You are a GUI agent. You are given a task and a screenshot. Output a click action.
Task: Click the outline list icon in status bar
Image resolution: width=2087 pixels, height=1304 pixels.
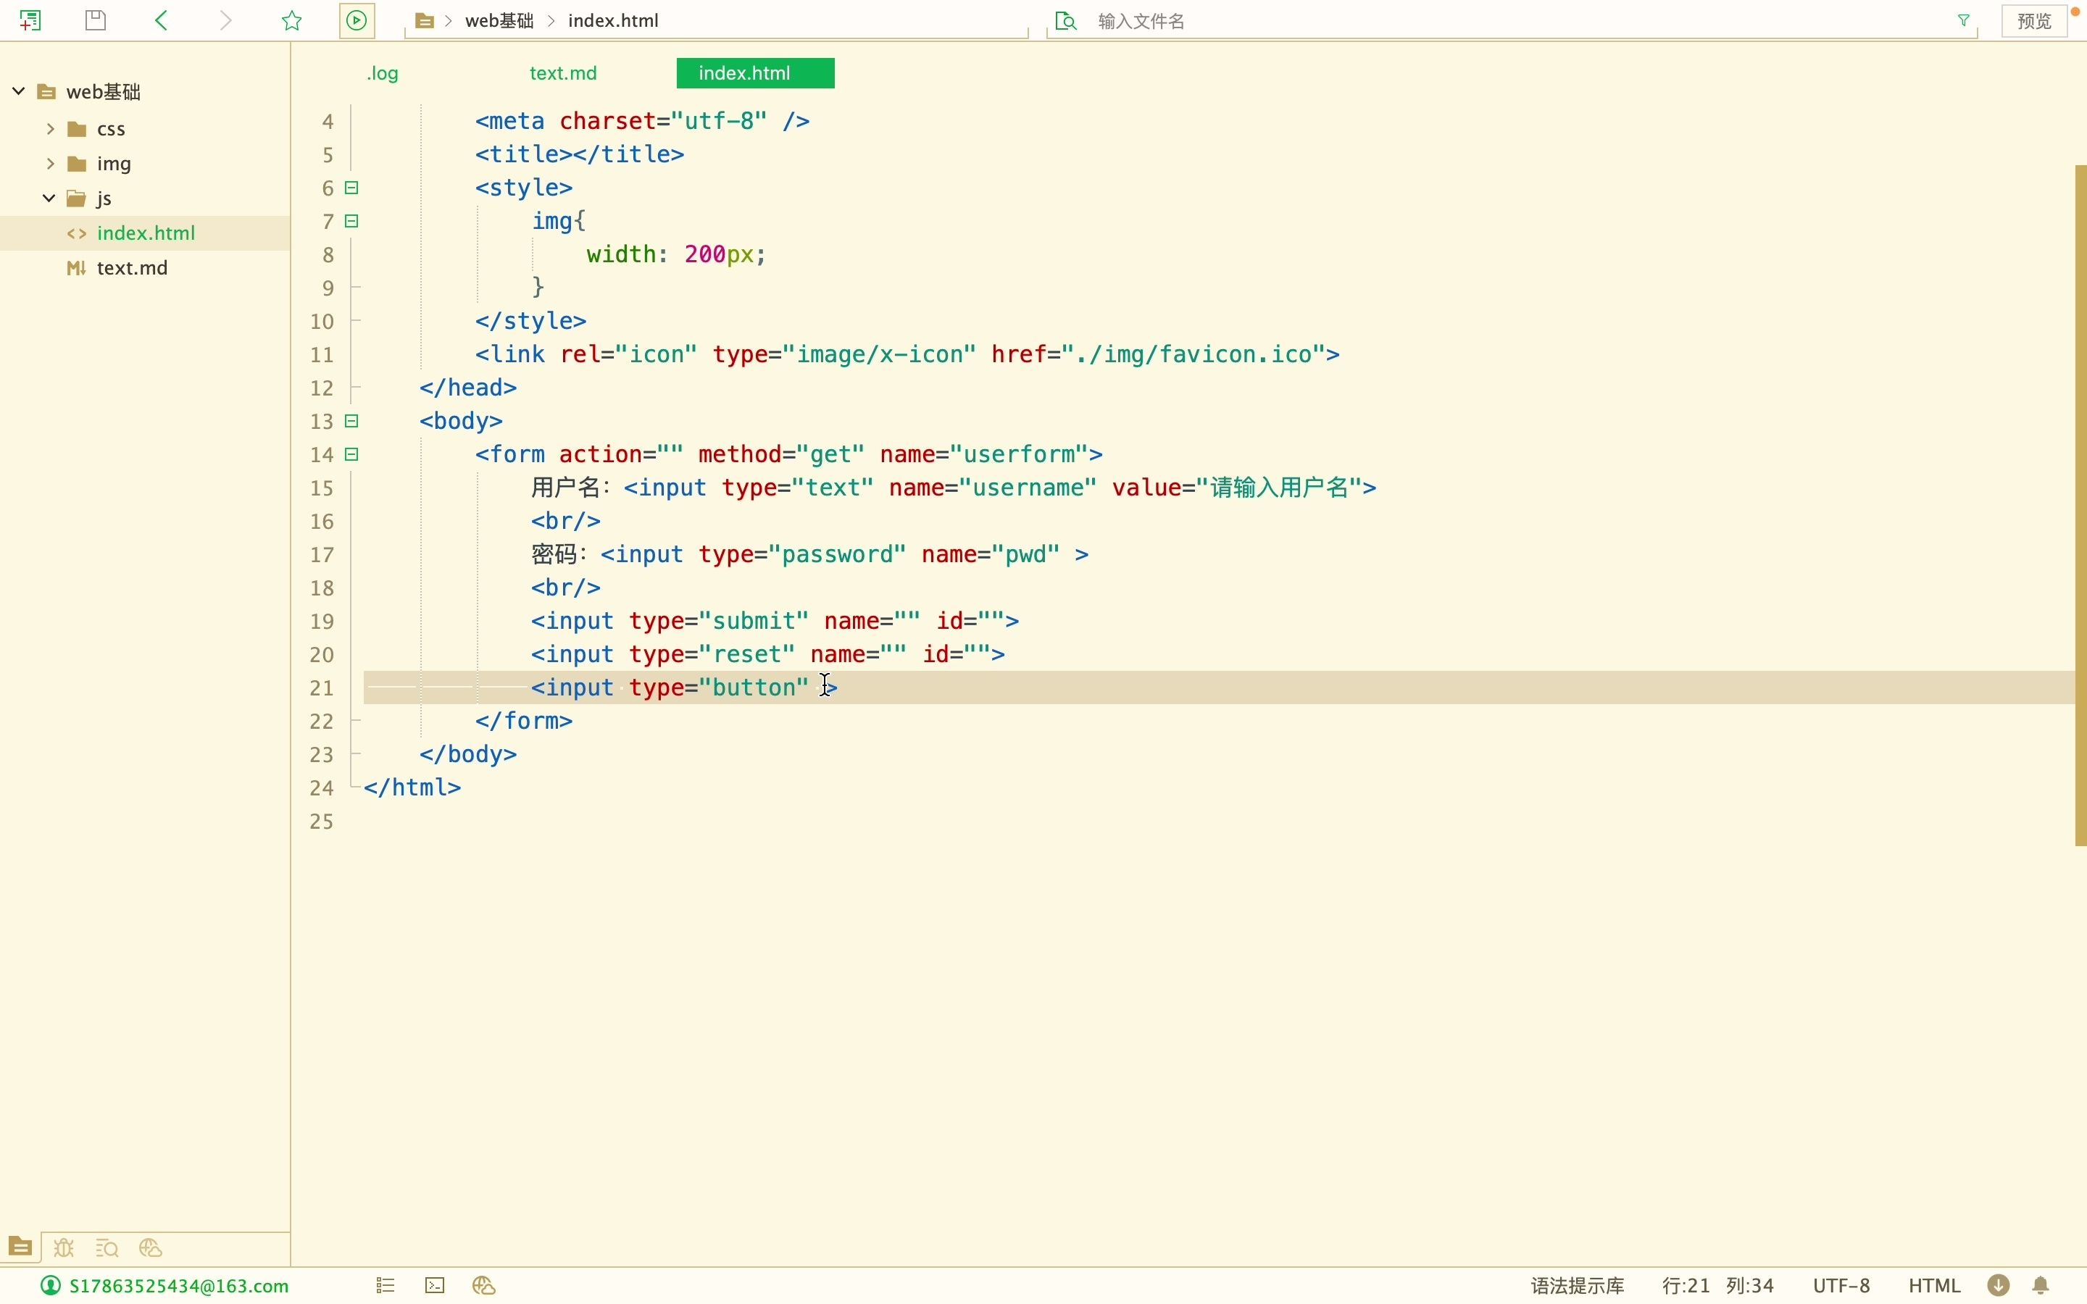click(x=386, y=1286)
